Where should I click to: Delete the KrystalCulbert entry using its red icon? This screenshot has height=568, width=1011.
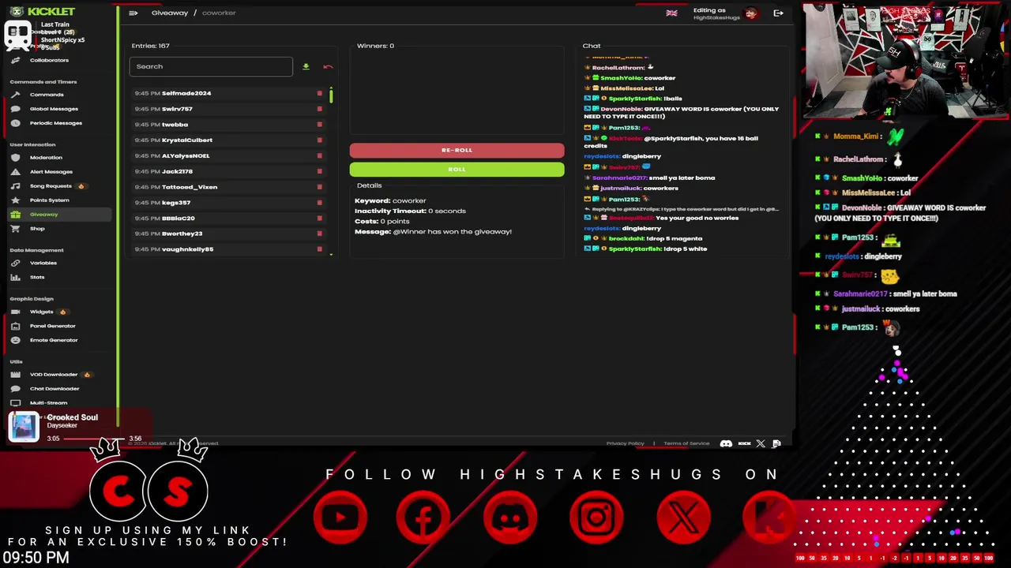319,140
